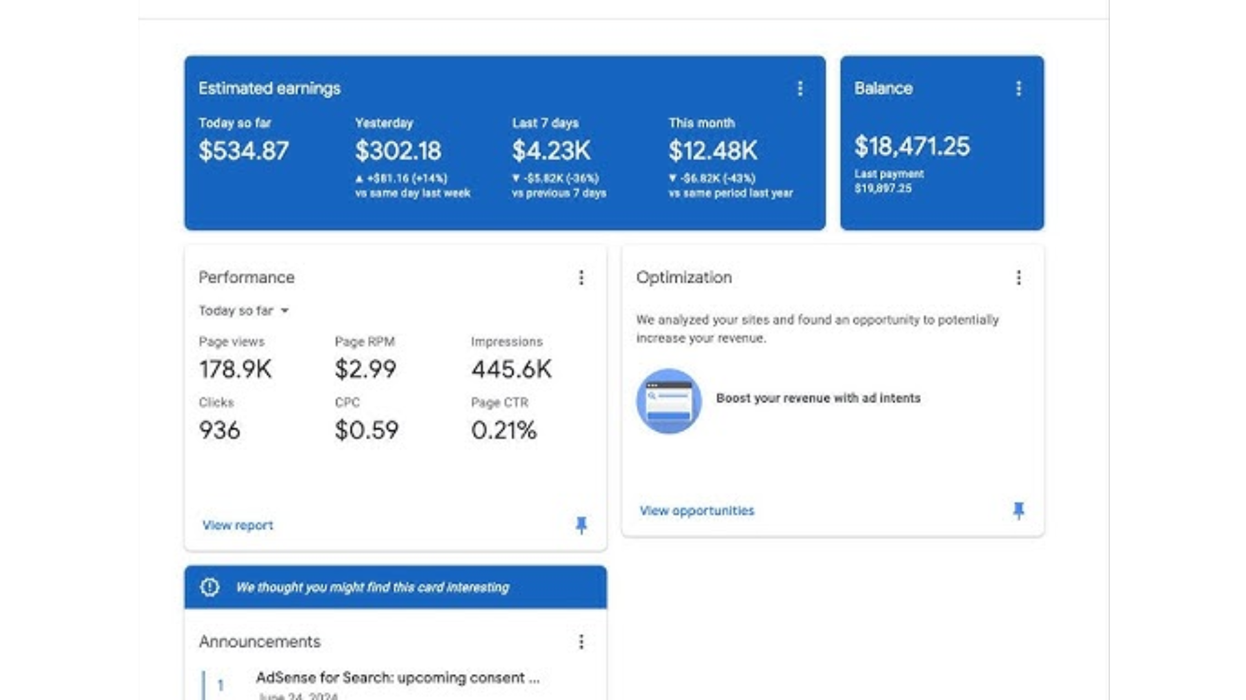Open Balance card three-dot menu
This screenshot has height=700, width=1246.
[1018, 89]
